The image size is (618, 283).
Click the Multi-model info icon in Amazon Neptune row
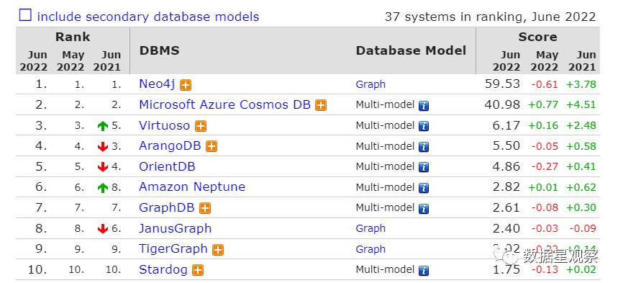coord(424,188)
